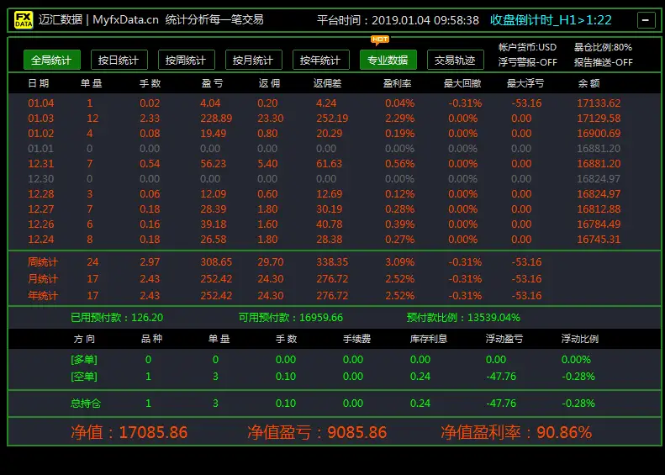Click 可用预付款：16959.66
The height and width of the screenshot is (475, 665).
(291, 317)
